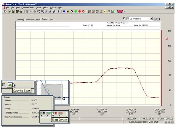Click the MadgeTech app icon beside File
The width and height of the screenshot is (178, 128).
[x=4, y=8]
